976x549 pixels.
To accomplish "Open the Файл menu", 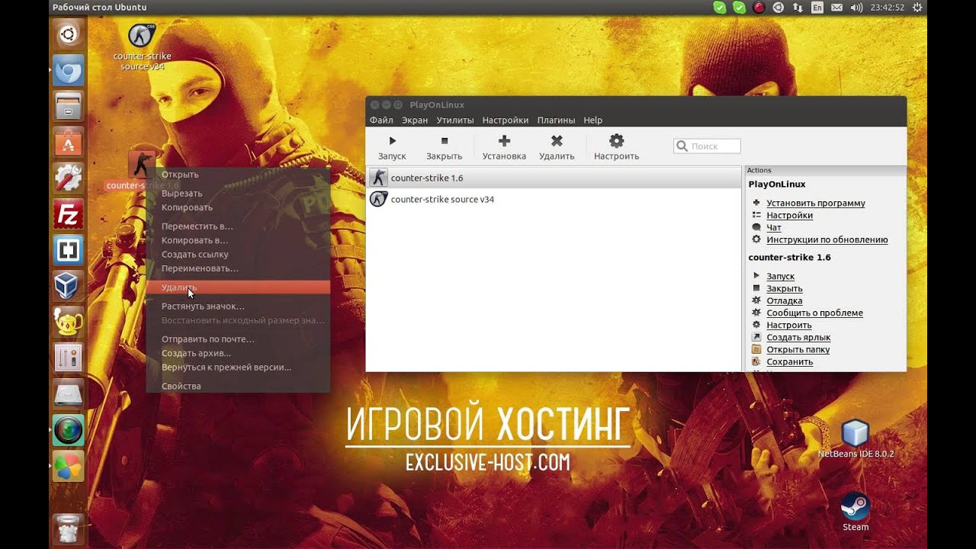I will [381, 120].
